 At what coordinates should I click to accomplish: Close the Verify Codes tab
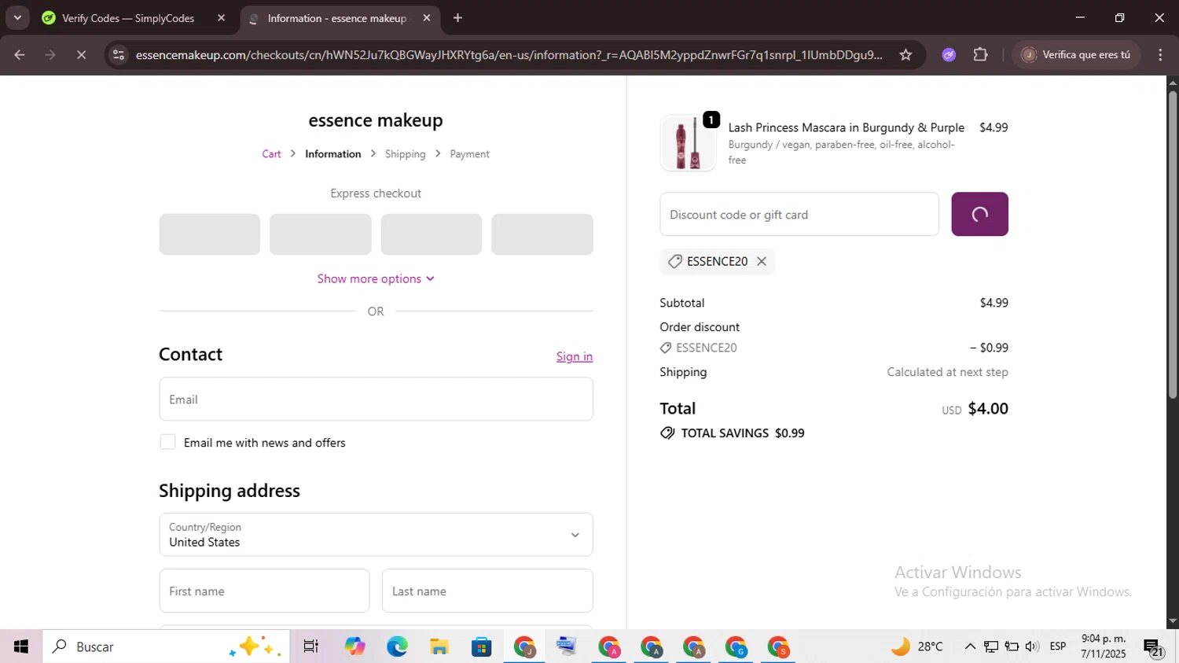tap(221, 18)
